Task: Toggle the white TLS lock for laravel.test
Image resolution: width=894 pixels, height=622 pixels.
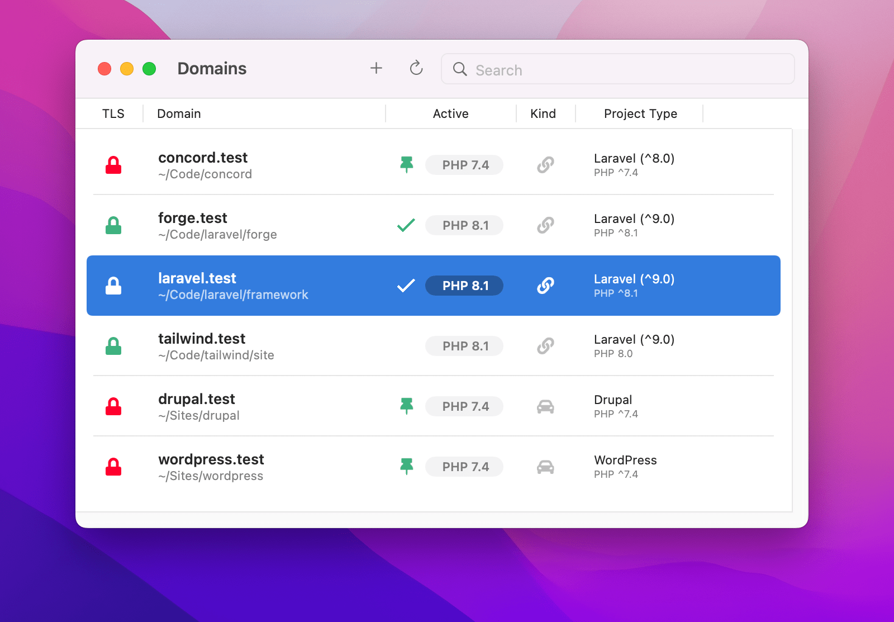Action: 113,286
